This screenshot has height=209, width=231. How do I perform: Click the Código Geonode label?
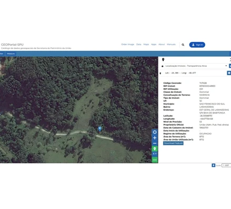coord(173,83)
